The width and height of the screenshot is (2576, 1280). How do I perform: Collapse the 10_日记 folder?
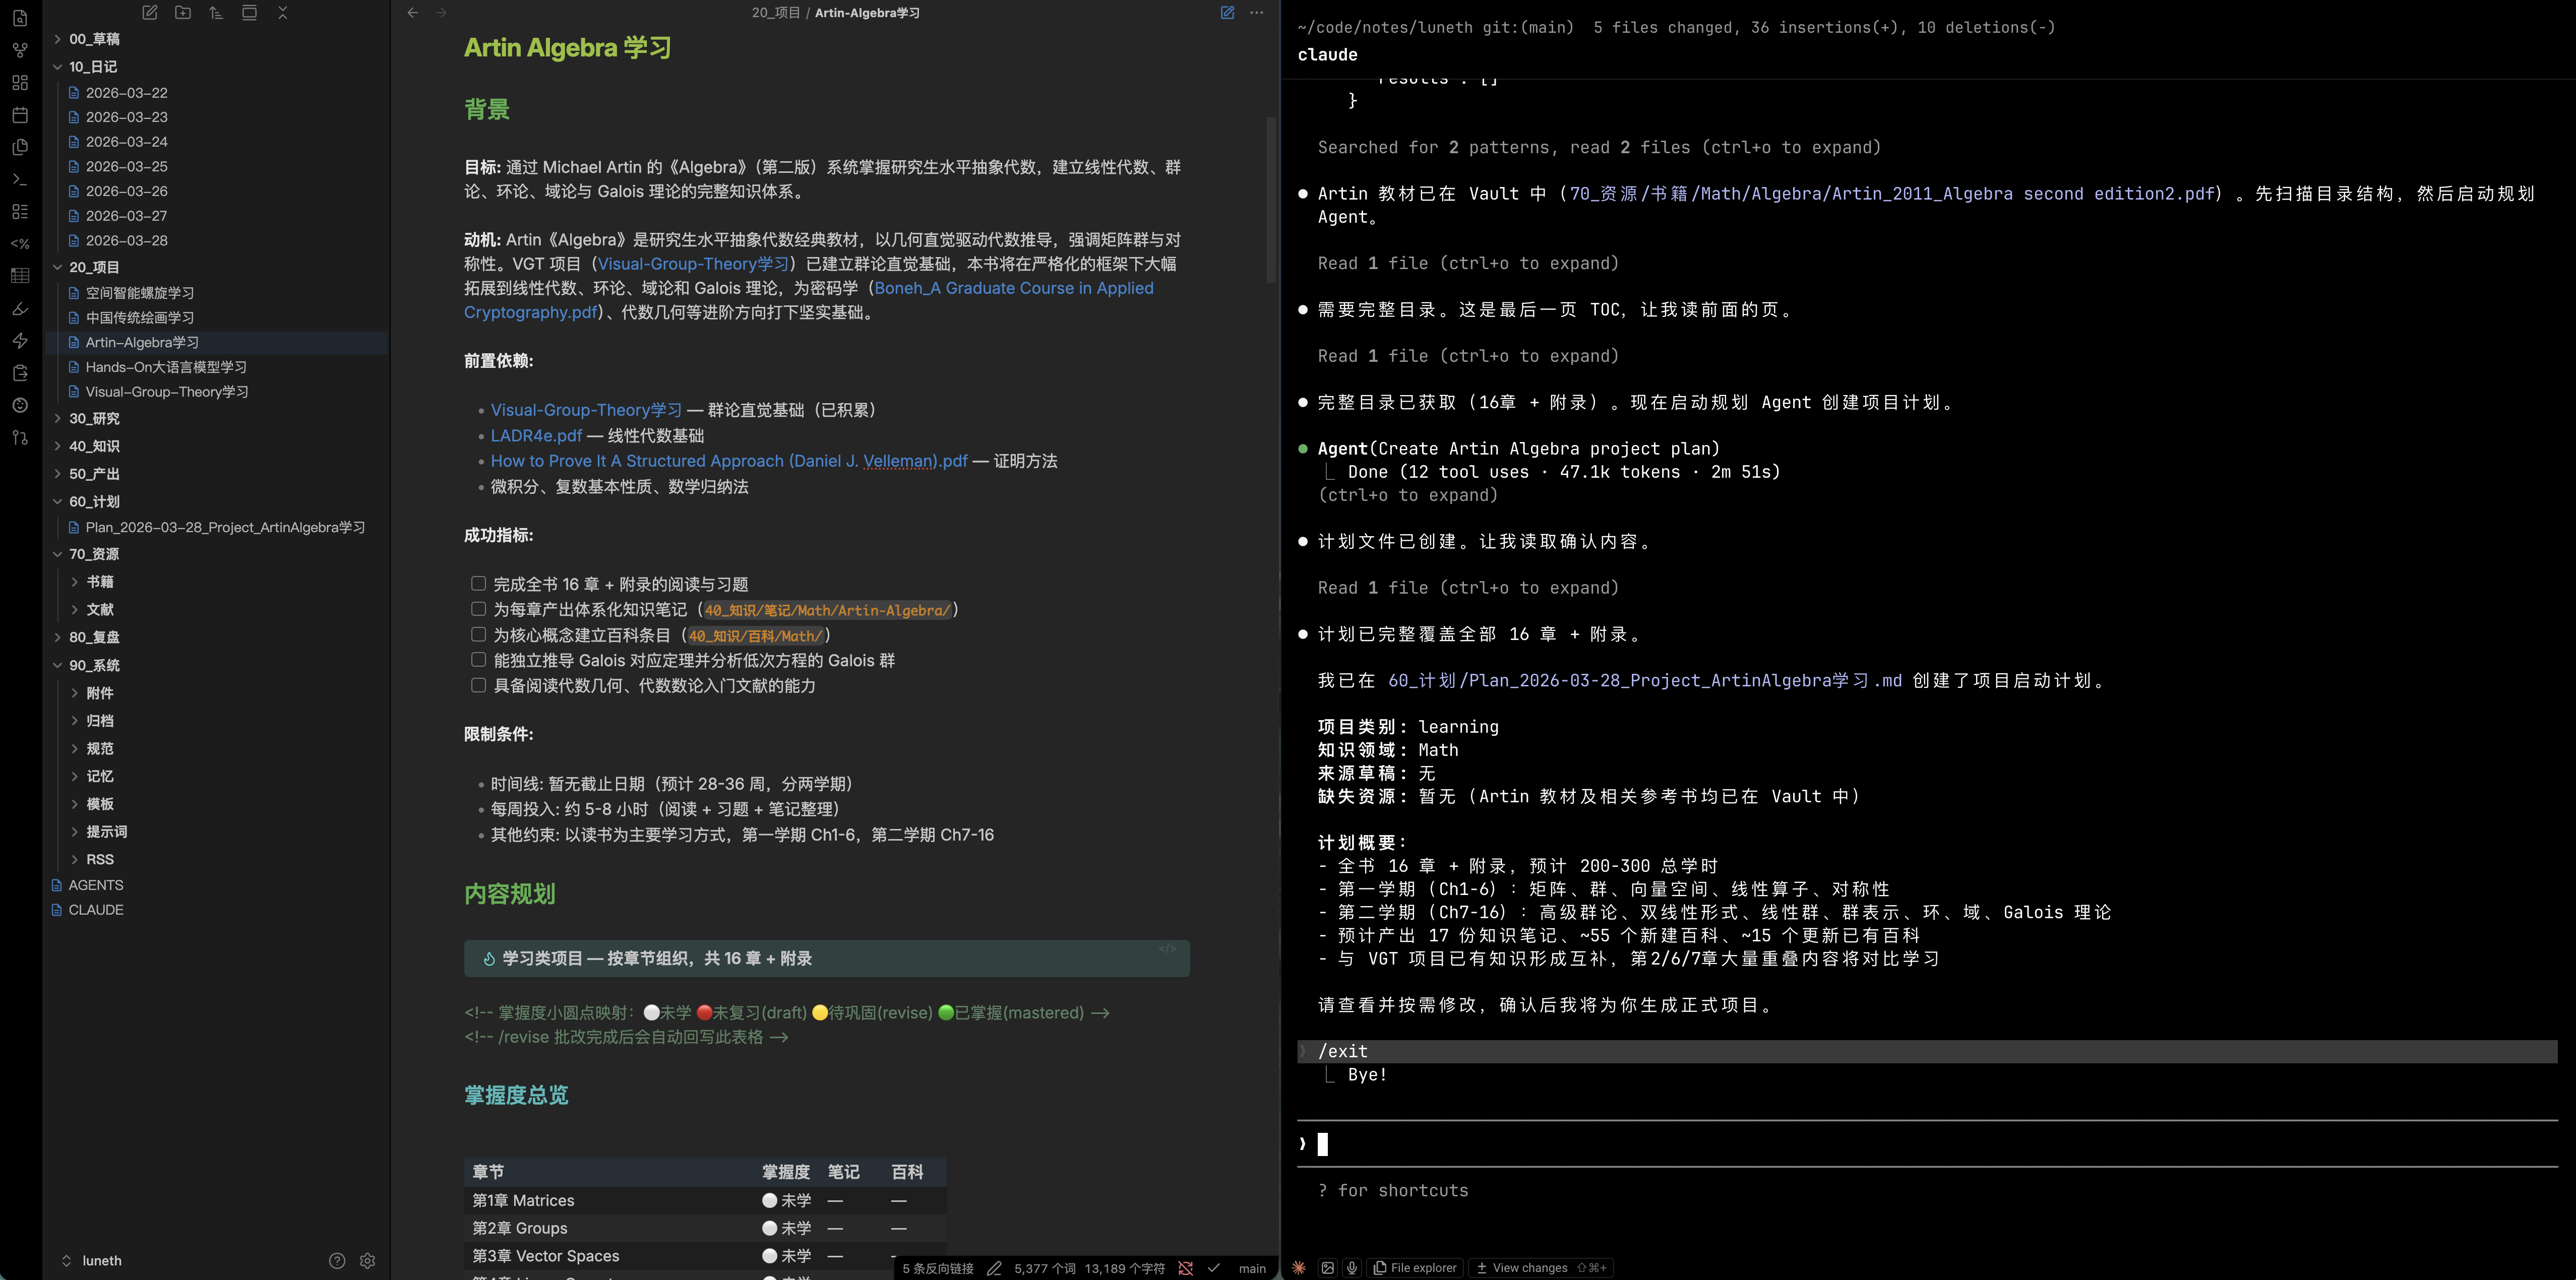point(57,66)
